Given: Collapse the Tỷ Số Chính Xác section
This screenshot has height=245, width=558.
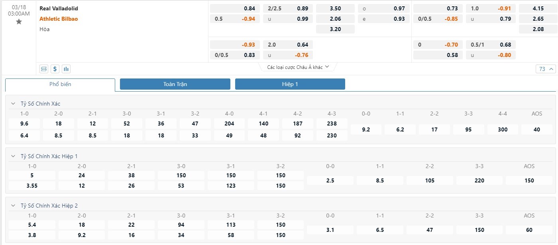Looking at the screenshot, I should click(x=13, y=104).
